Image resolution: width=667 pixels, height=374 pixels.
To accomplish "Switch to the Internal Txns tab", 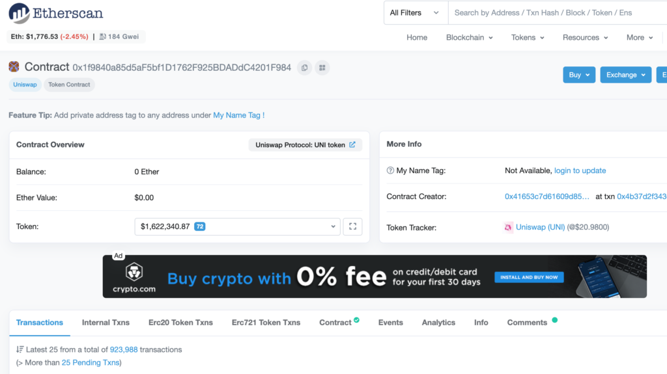I will point(106,323).
